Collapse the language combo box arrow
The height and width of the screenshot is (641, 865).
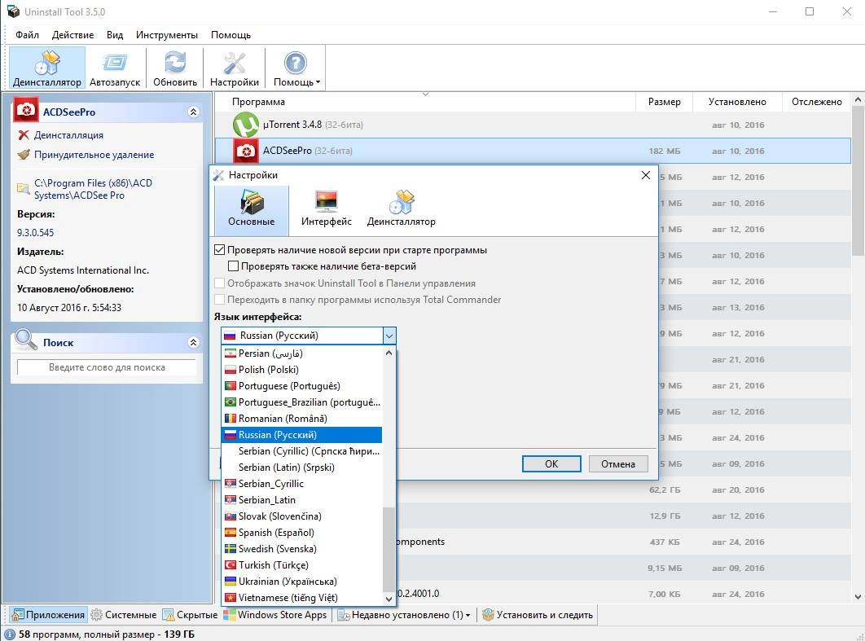pos(389,336)
